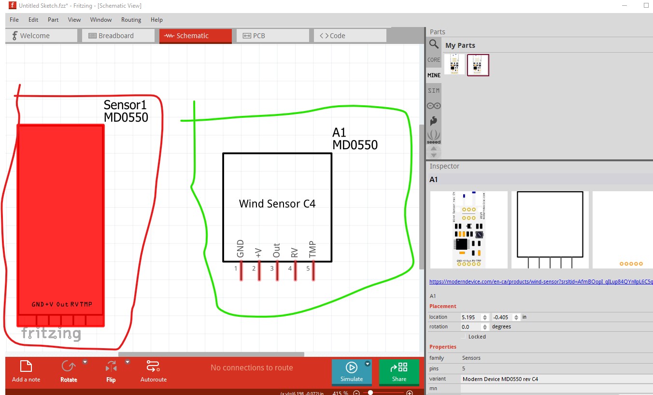Open the SparkFun flame parts bin
The image size is (653, 395).
(434, 121)
